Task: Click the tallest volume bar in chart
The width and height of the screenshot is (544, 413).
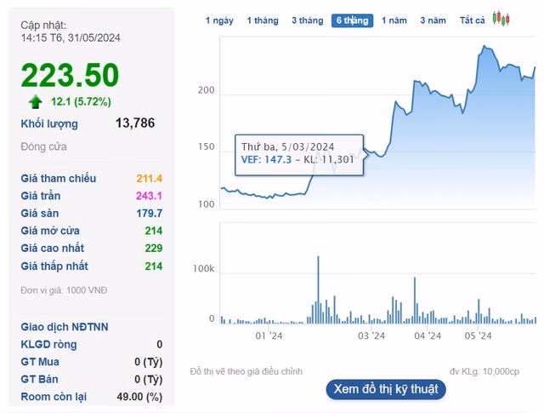Action: coord(318,290)
